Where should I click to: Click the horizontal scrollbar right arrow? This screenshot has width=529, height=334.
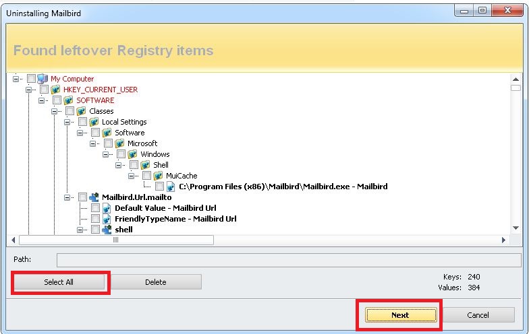[x=503, y=240]
